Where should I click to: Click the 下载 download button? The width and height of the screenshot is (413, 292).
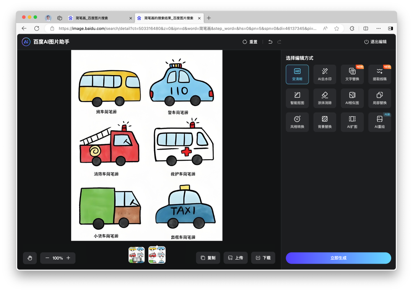pyautogui.click(x=263, y=258)
